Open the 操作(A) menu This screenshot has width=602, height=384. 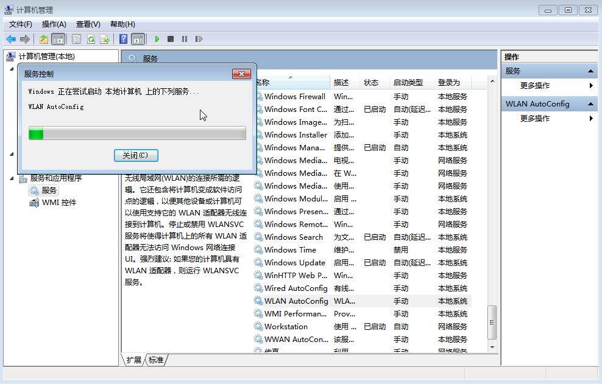(54, 24)
